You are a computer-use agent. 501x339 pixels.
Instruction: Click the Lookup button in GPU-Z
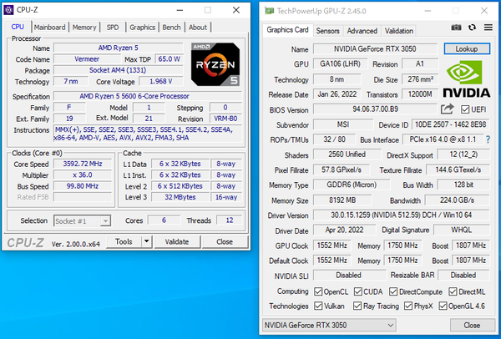tap(467, 49)
